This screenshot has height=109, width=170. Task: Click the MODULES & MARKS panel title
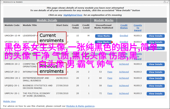coord(13,2)
